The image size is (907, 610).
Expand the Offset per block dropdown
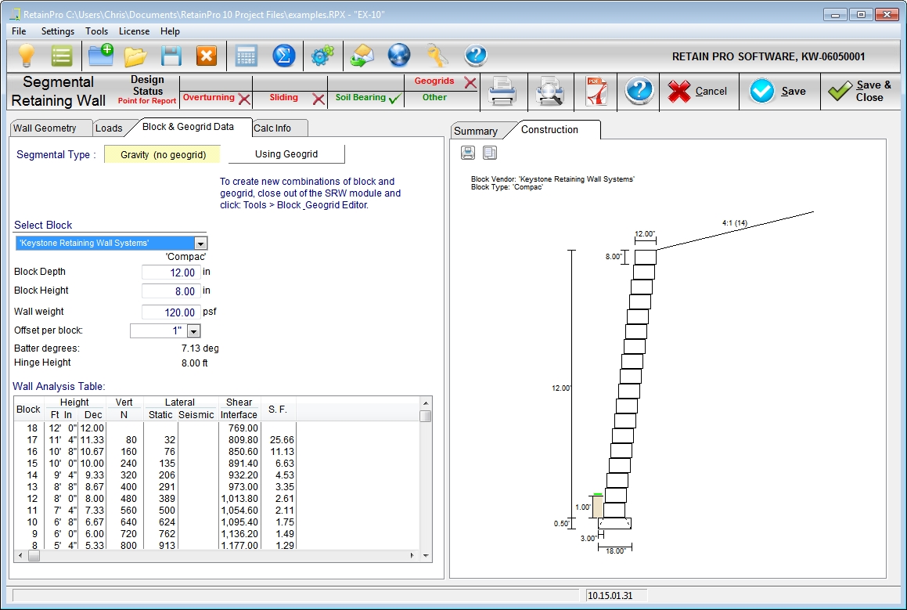[x=193, y=331]
